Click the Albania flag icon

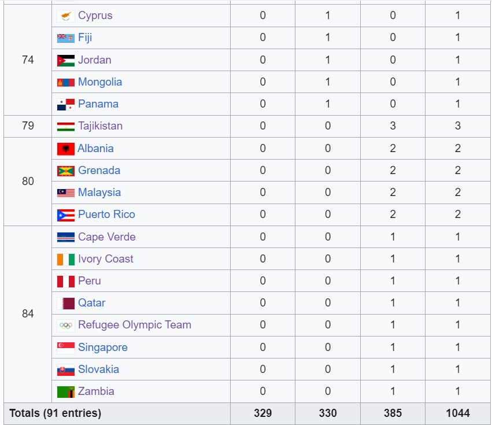(66, 149)
